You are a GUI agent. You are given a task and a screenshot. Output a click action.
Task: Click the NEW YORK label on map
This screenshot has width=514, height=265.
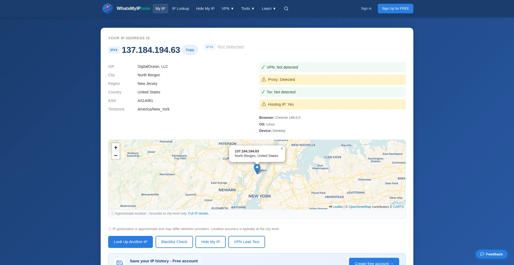point(260,196)
